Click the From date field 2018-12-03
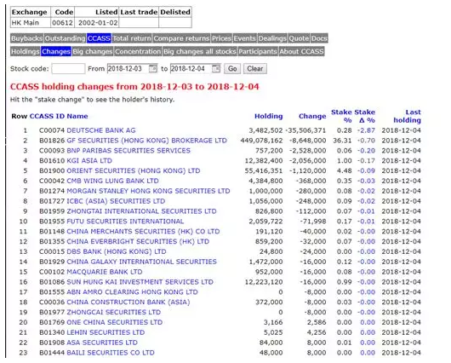The image size is (451, 363). click(128, 69)
